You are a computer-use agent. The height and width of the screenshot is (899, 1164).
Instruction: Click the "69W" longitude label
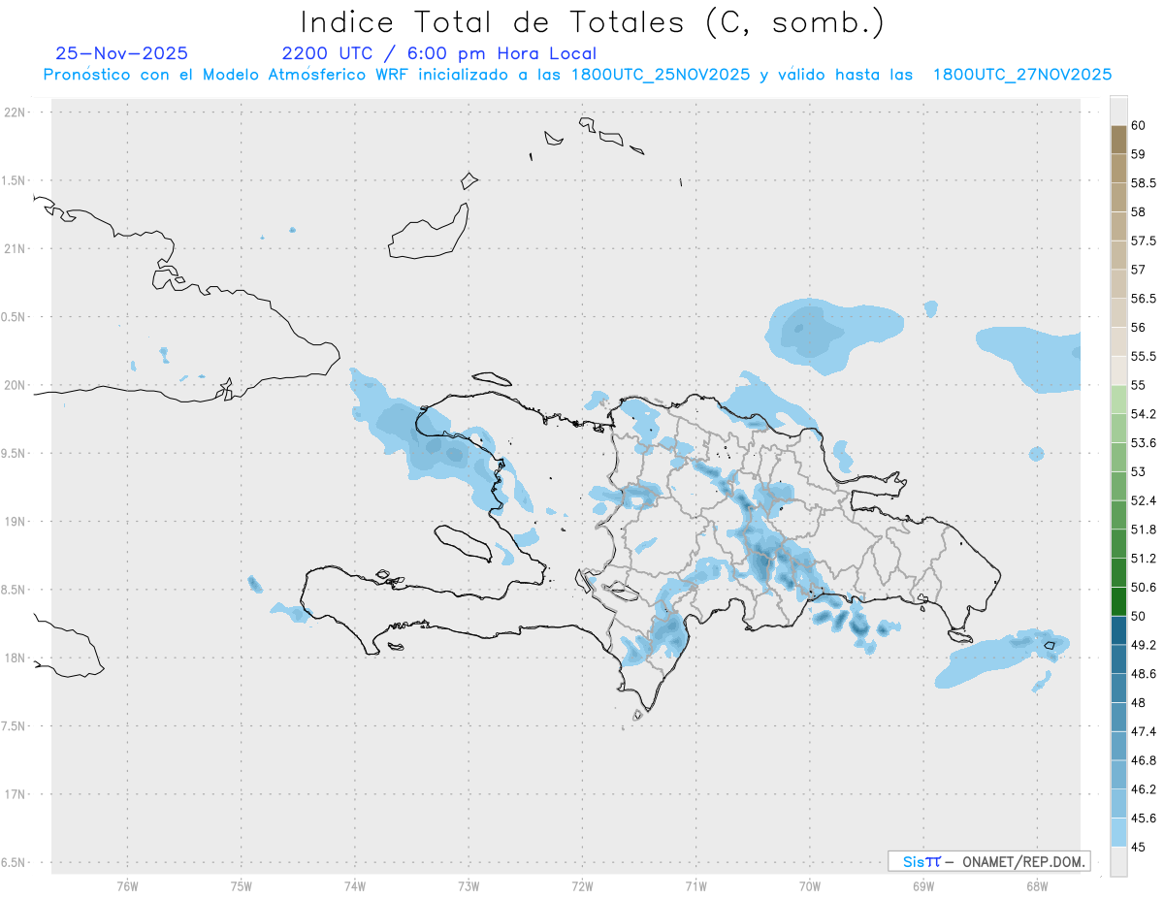click(923, 886)
